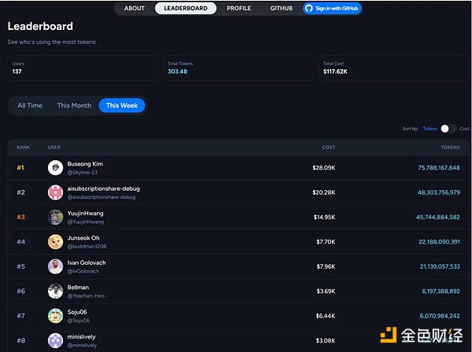This screenshot has height=352, width=472.
Task: Click Sign in with GitHub button
Action: [x=332, y=9]
